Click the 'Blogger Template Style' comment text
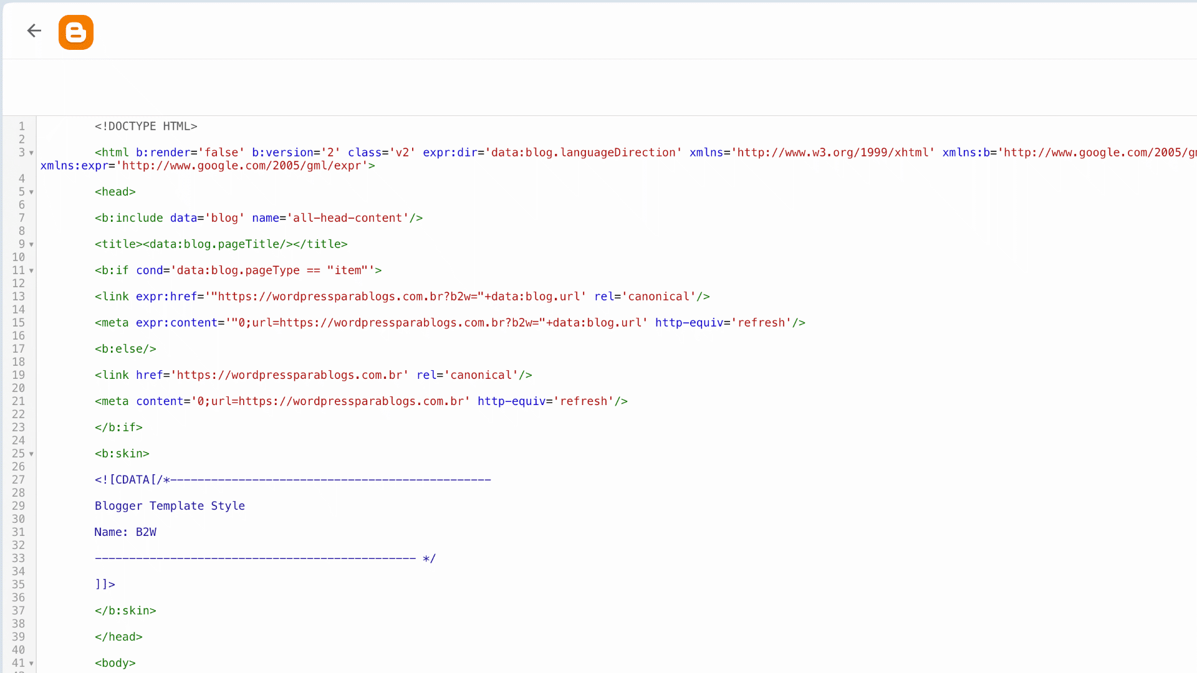1197x673 pixels. coord(170,506)
